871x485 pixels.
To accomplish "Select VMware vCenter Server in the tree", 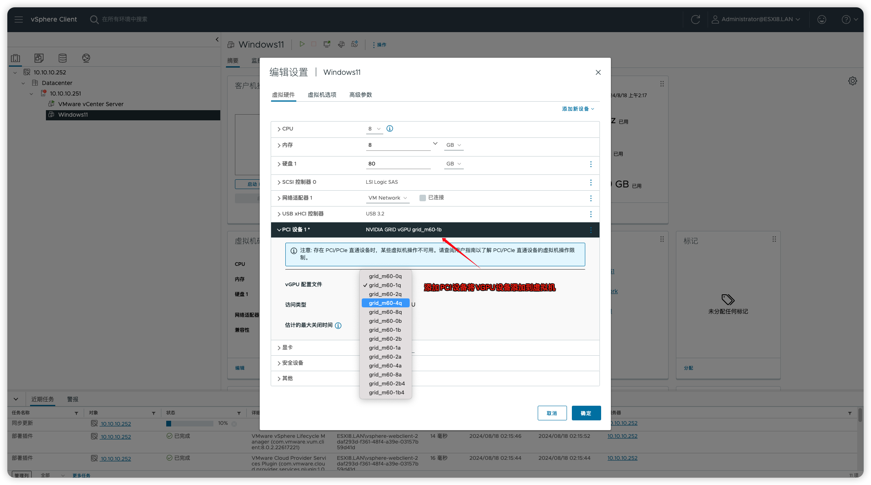I will 91,104.
